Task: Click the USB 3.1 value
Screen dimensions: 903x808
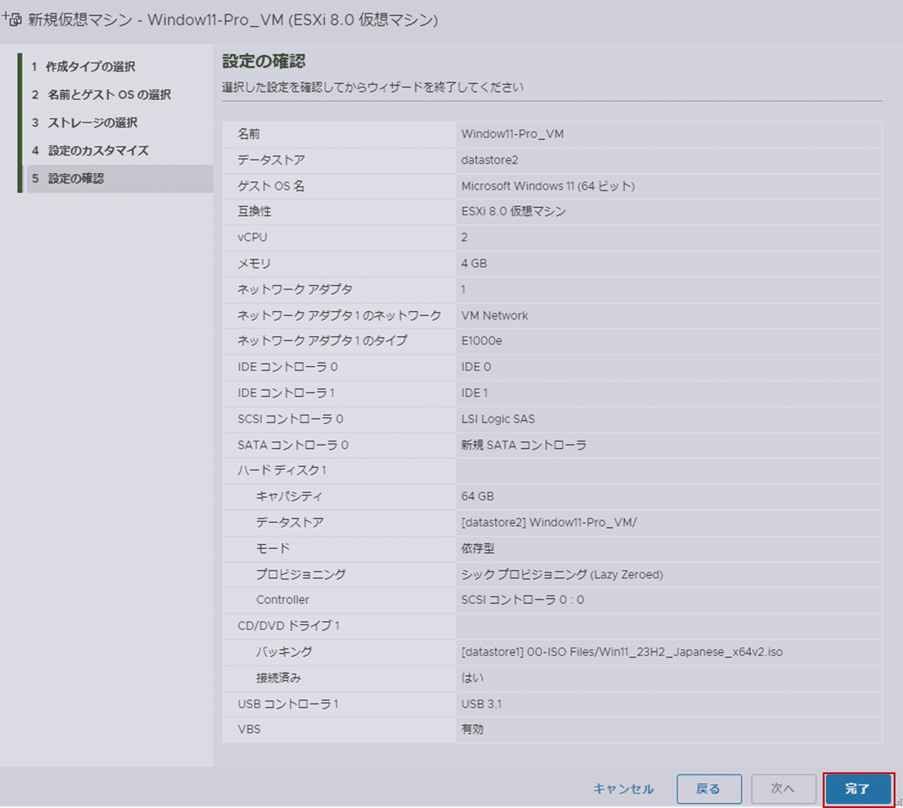Action: [x=481, y=704]
